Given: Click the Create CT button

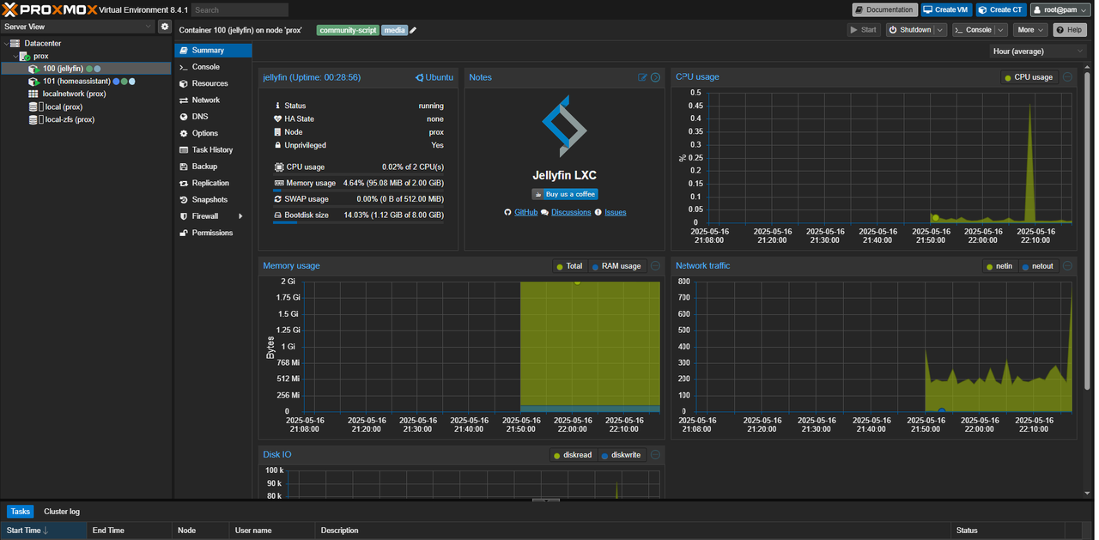Looking at the screenshot, I should (1000, 9).
